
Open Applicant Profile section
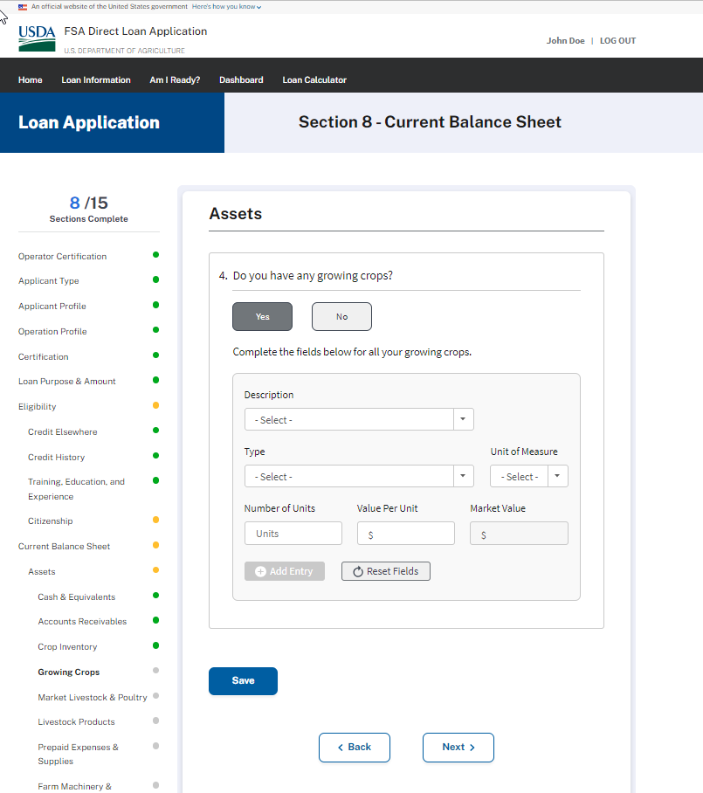coord(52,306)
